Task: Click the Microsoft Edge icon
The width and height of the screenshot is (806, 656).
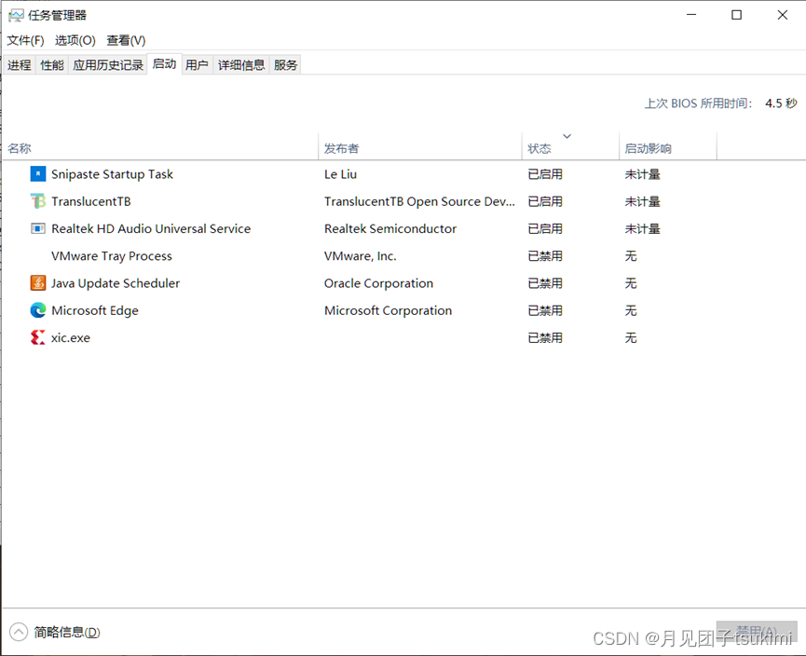Action: (38, 310)
